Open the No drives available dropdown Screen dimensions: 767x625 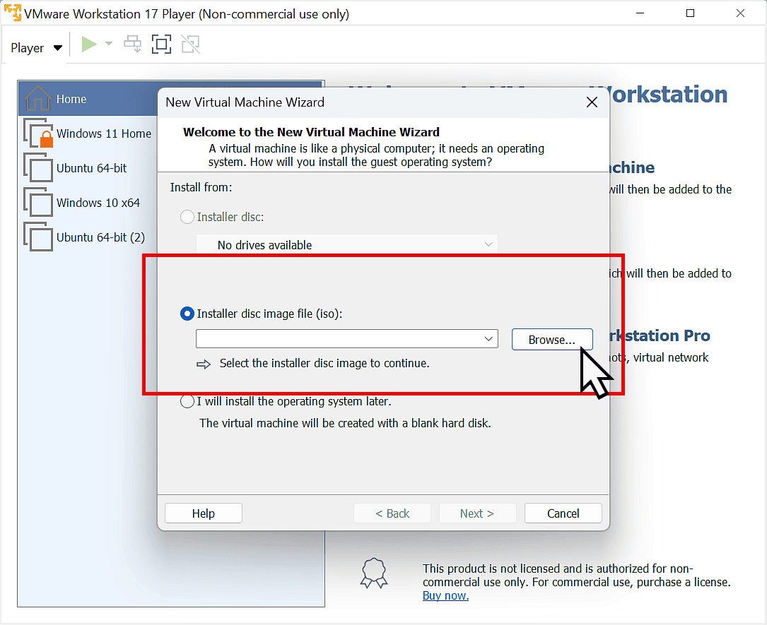[x=346, y=245]
